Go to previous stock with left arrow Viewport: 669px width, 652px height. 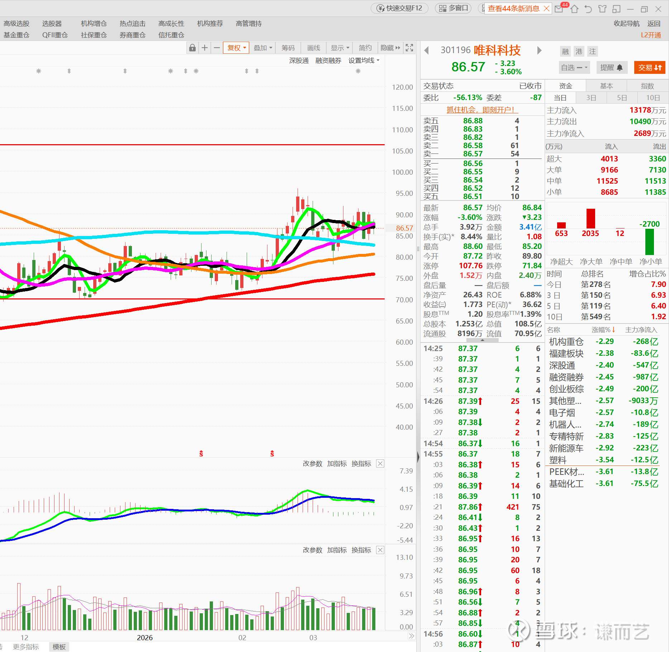pos(426,51)
